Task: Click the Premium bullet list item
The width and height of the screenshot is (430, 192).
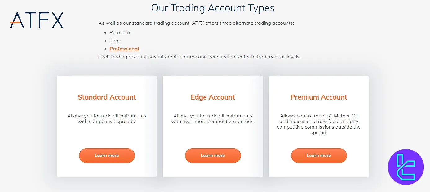Action: [120, 32]
